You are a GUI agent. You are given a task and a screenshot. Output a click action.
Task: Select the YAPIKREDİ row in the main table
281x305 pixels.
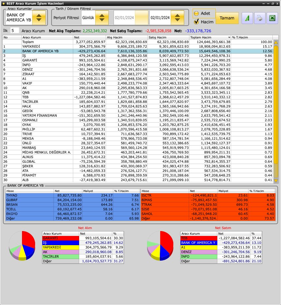point(138,46)
